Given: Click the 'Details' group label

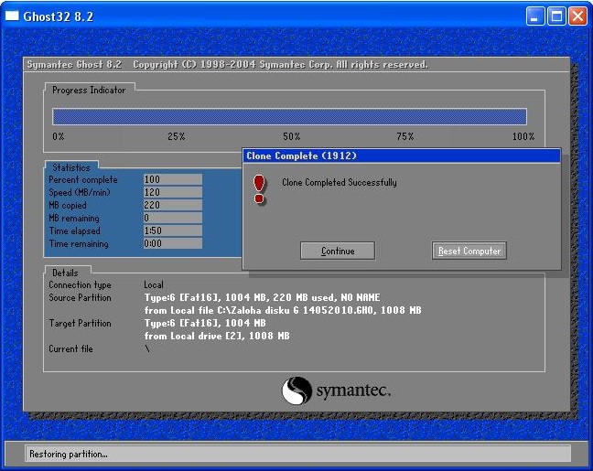Looking at the screenshot, I should click(x=65, y=273).
